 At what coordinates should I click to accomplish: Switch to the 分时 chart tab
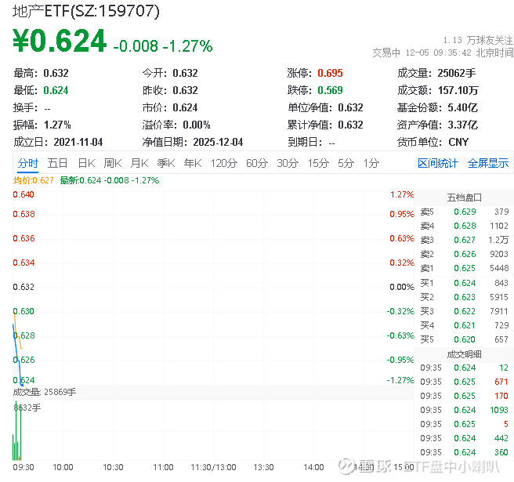pos(28,163)
